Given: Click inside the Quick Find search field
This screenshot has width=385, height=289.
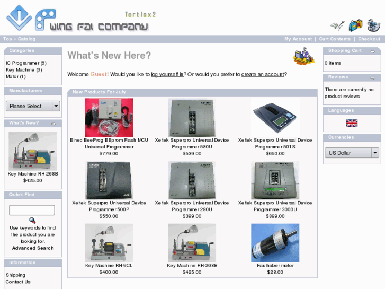Looking at the screenshot, I should pyautogui.click(x=32, y=210).
